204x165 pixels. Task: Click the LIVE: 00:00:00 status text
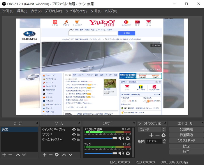[120, 162]
